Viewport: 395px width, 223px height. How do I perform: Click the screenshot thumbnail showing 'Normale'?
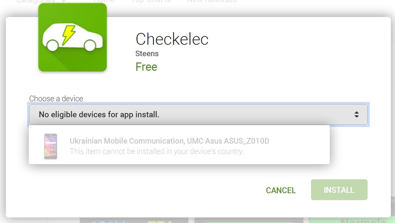click(350, 220)
